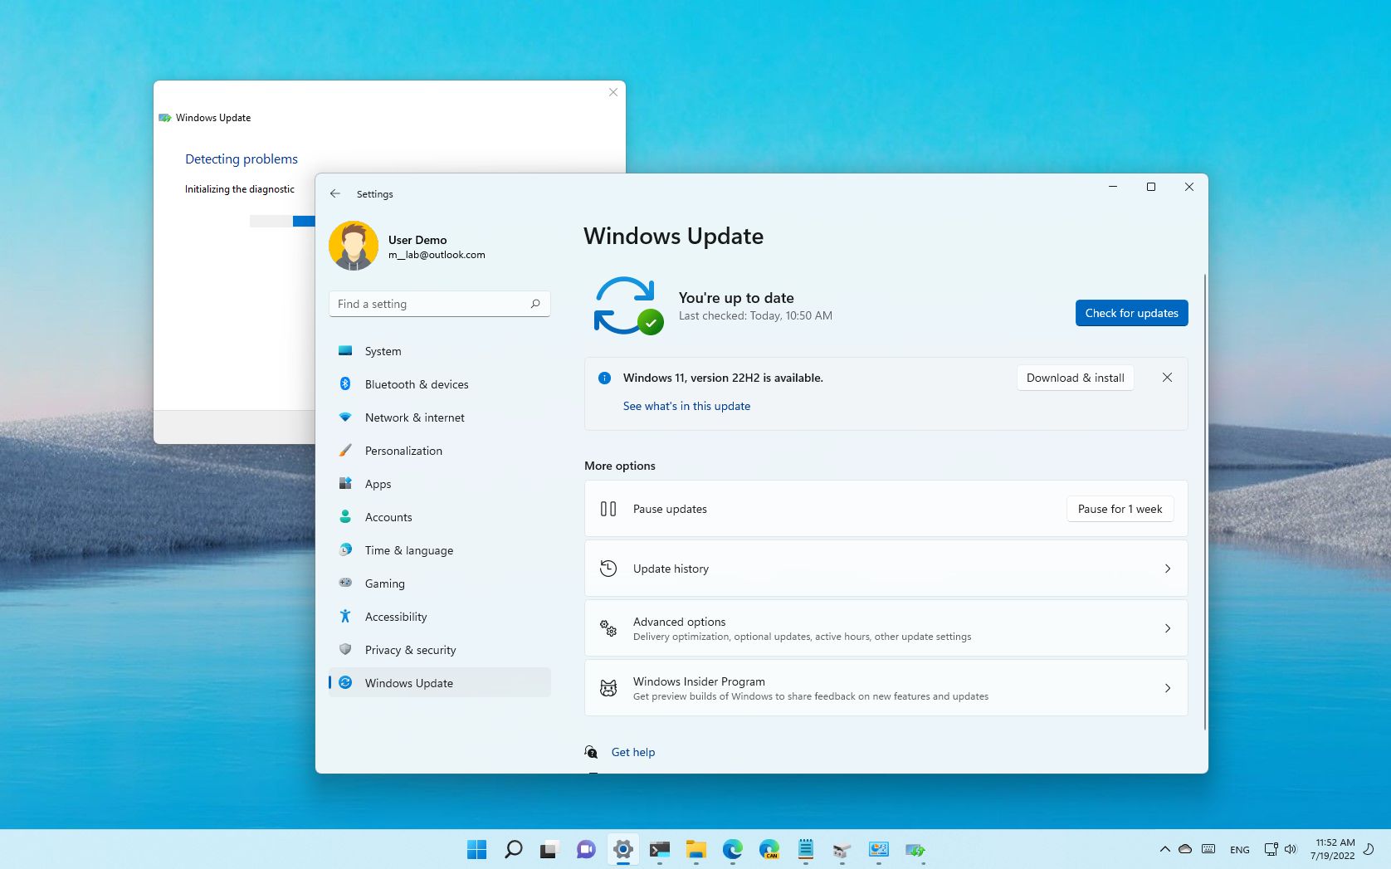The height and width of the screenshot is (869, 1391).
Task: Click the Get help icon
Action: (591, 752)
